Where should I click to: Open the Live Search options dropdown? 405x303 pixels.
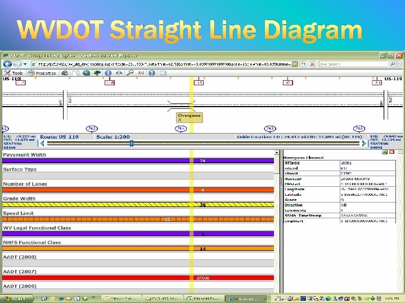point(399,64)
